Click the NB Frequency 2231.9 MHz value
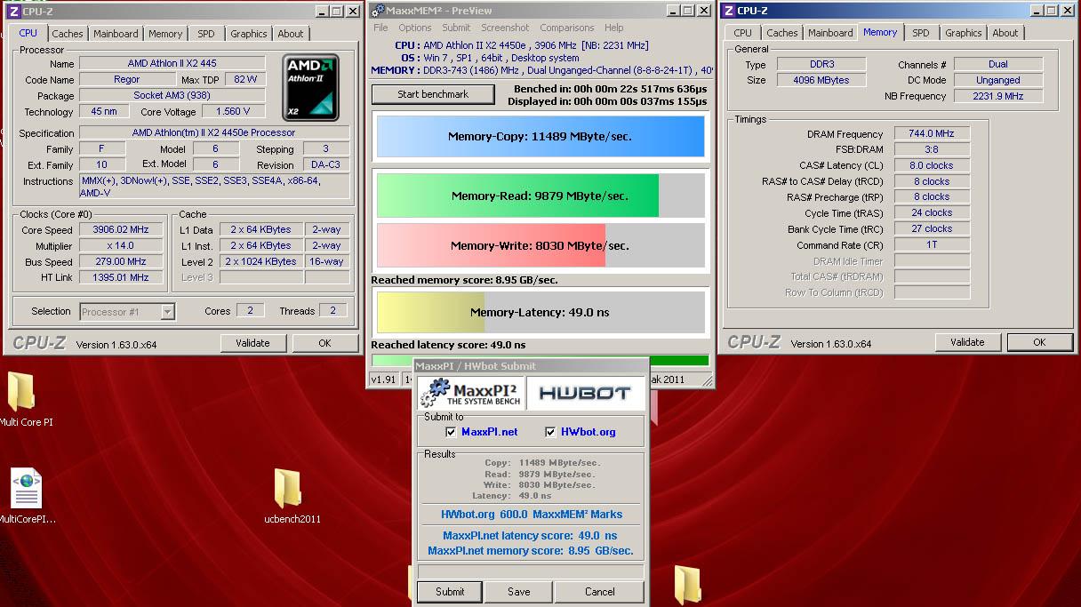The height and width of the screenshot is (607, 1081). (x=998, y=96)
